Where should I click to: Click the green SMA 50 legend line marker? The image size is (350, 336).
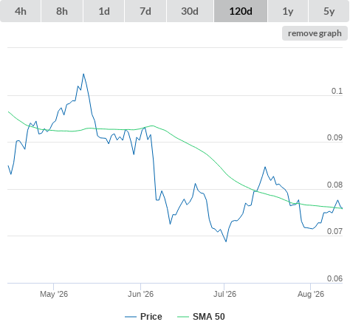tap(183, 317)
